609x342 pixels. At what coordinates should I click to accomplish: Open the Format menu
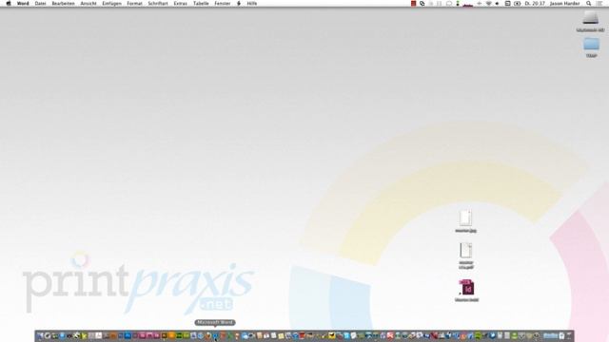coord(135,4)
